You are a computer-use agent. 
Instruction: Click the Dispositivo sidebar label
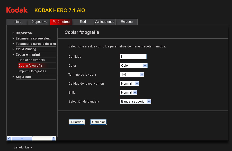click(24, 33)
